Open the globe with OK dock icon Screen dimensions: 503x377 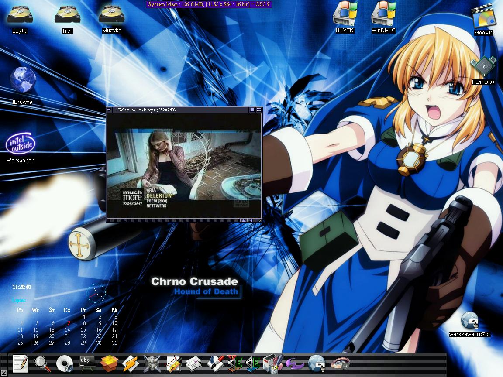tap(317, 364)
